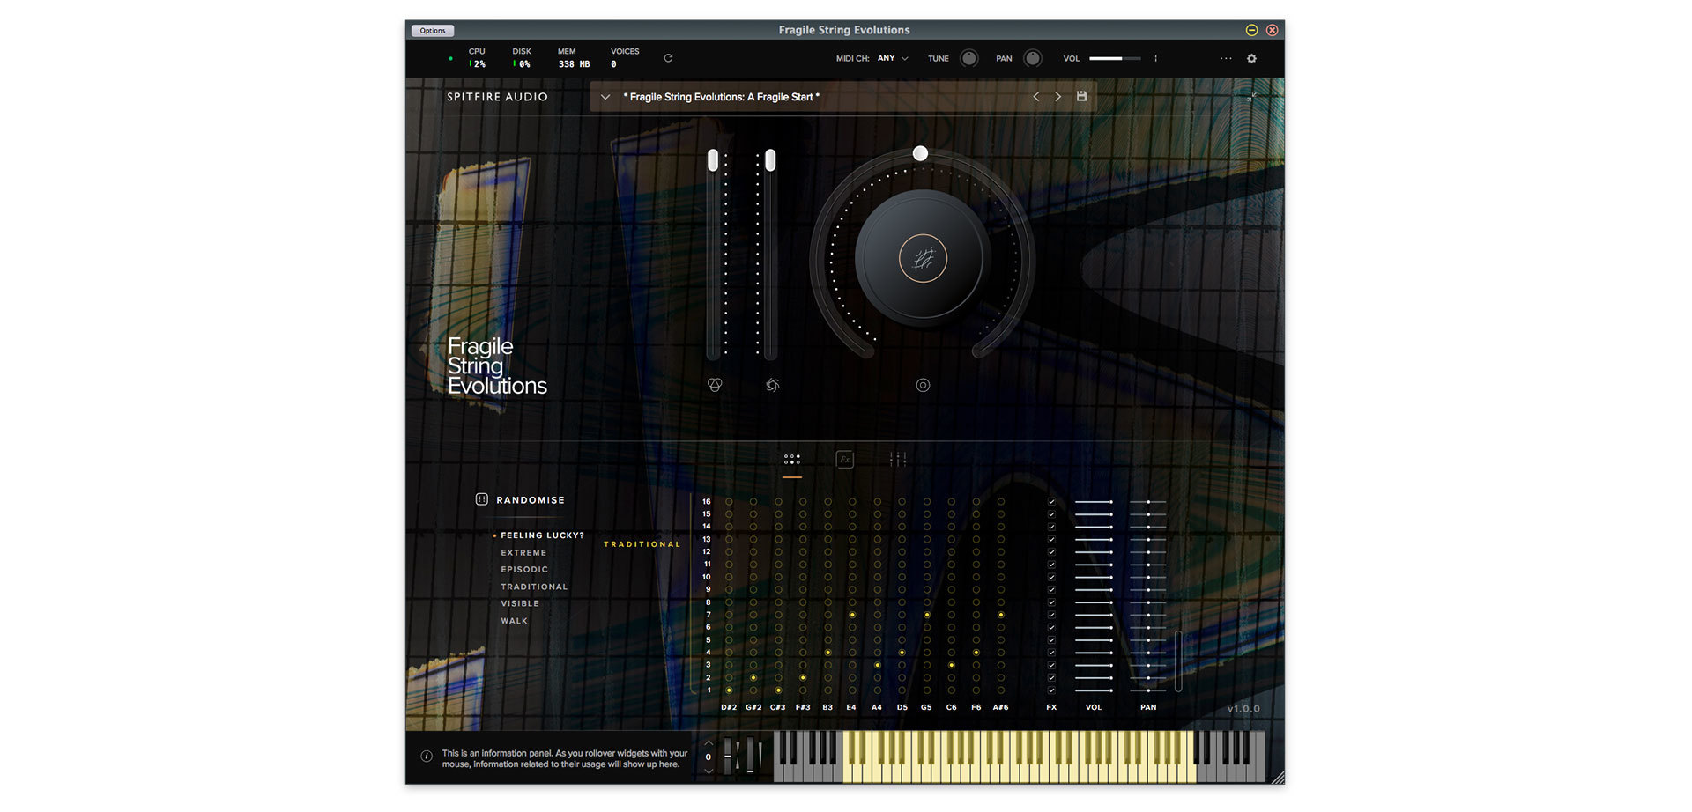The image size is (1692, 812).
Task: Click the PAN knob in the top bar
Action: pyautogui.click(x=1032, y=58)
